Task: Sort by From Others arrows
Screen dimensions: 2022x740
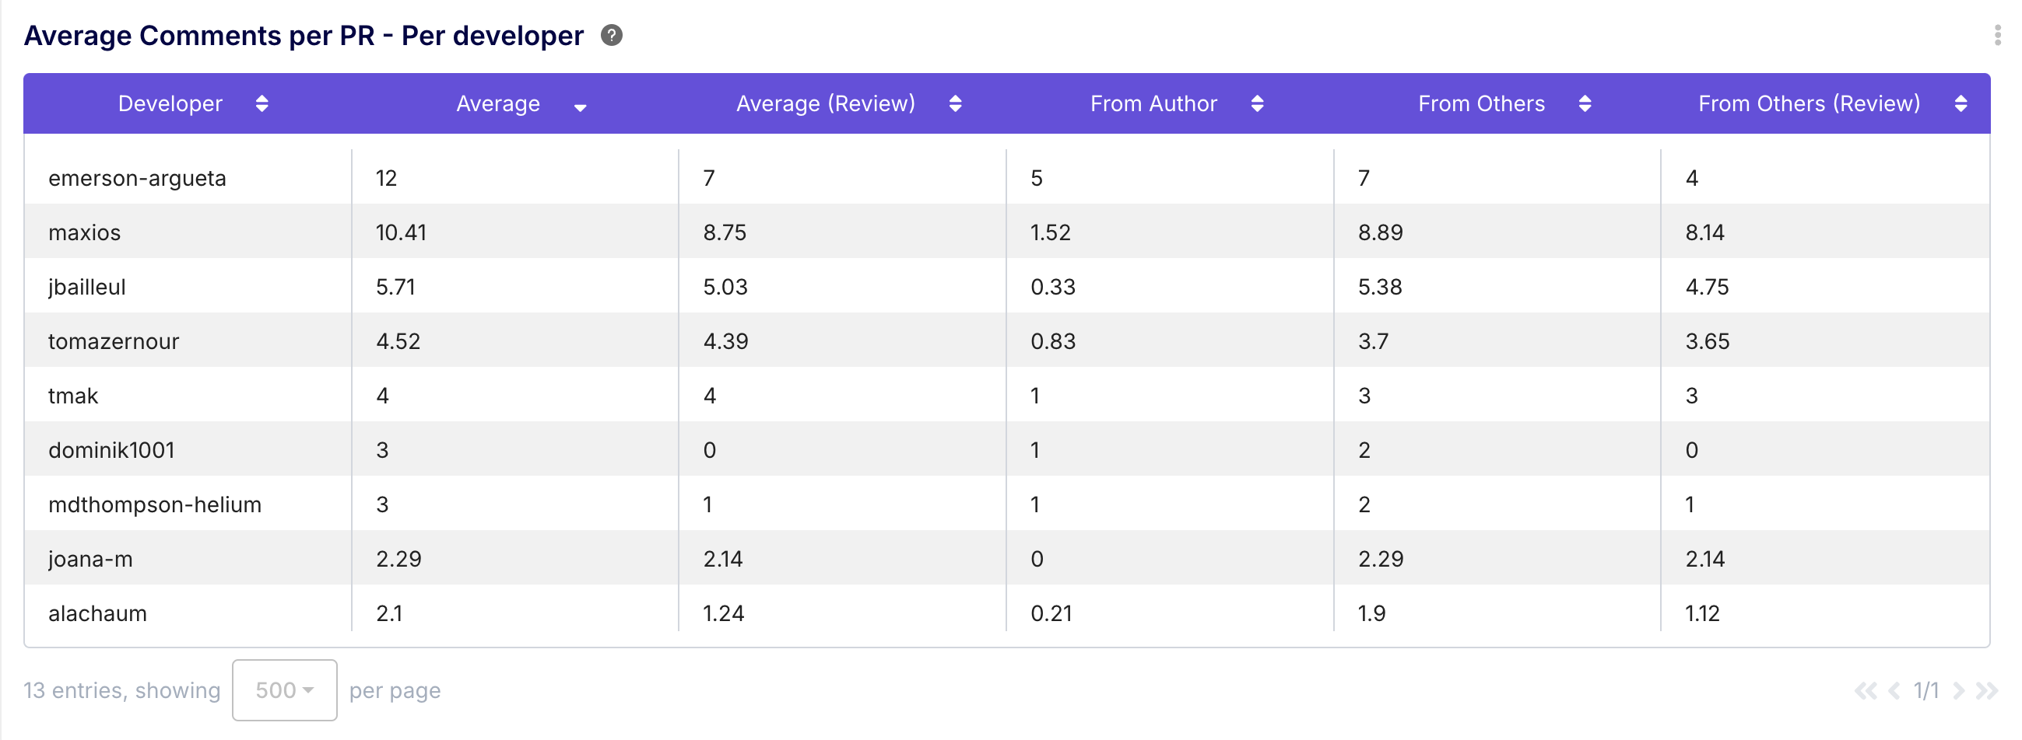Action: coord(1584,103)
